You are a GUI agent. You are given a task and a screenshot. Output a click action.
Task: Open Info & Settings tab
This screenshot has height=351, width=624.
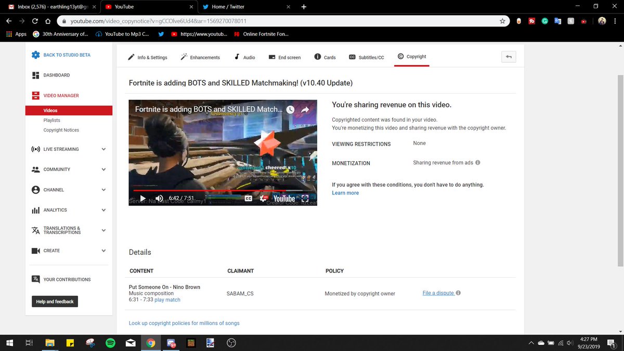pos(148,57)
